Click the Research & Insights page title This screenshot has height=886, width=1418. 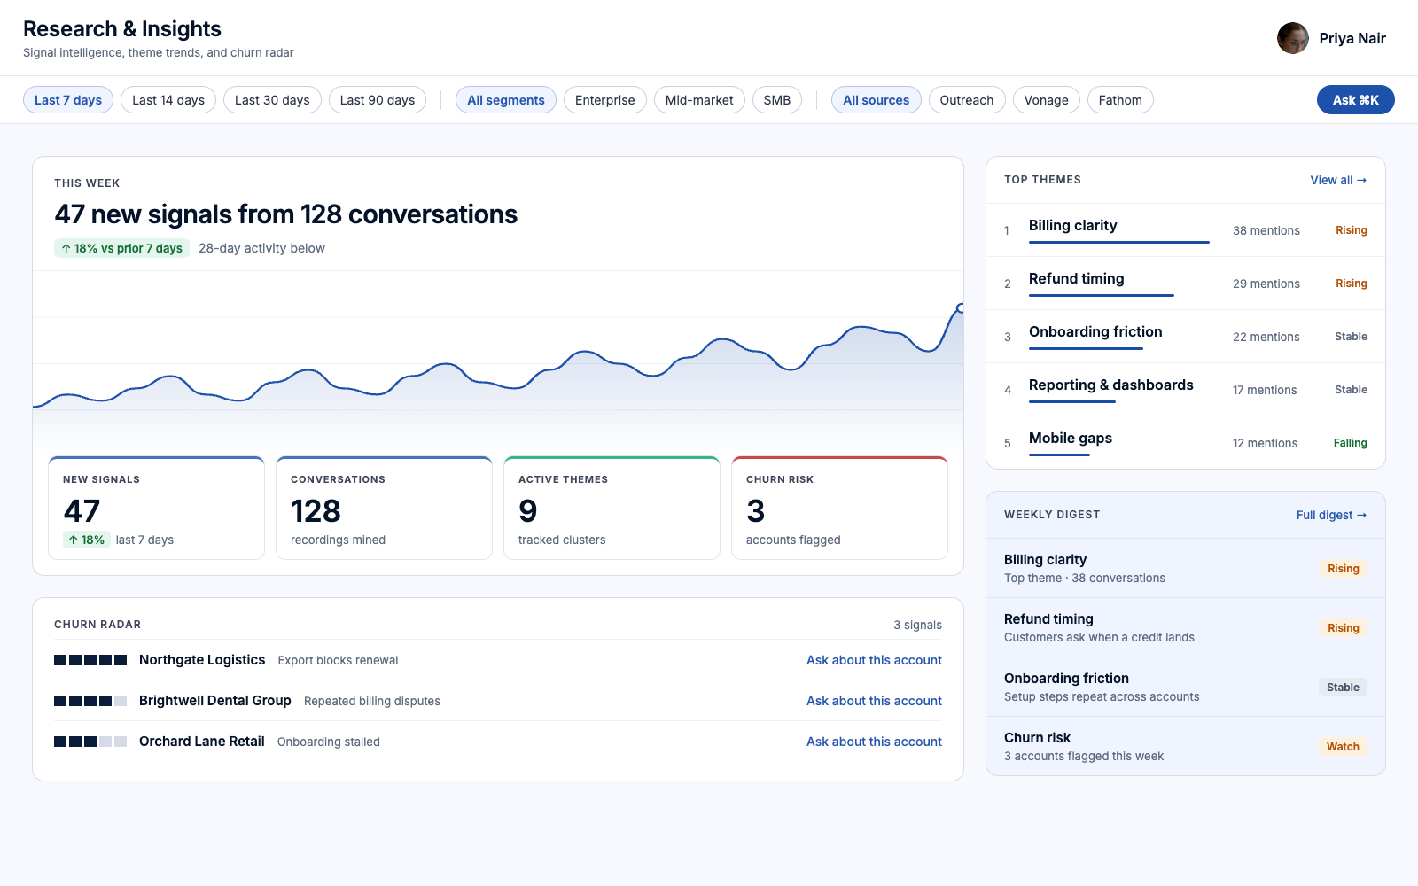tap(122, 29)
